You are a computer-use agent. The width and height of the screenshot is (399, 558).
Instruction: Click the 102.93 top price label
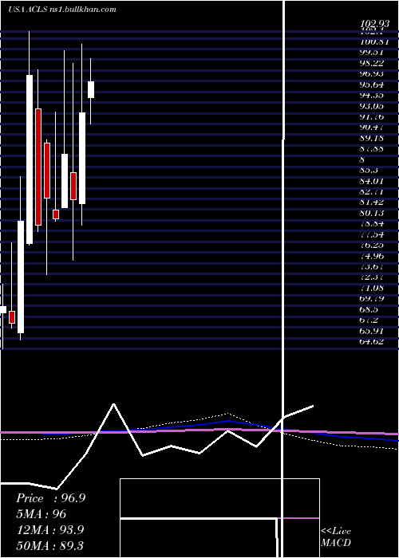pyautogui.click(x=375, y=25)
